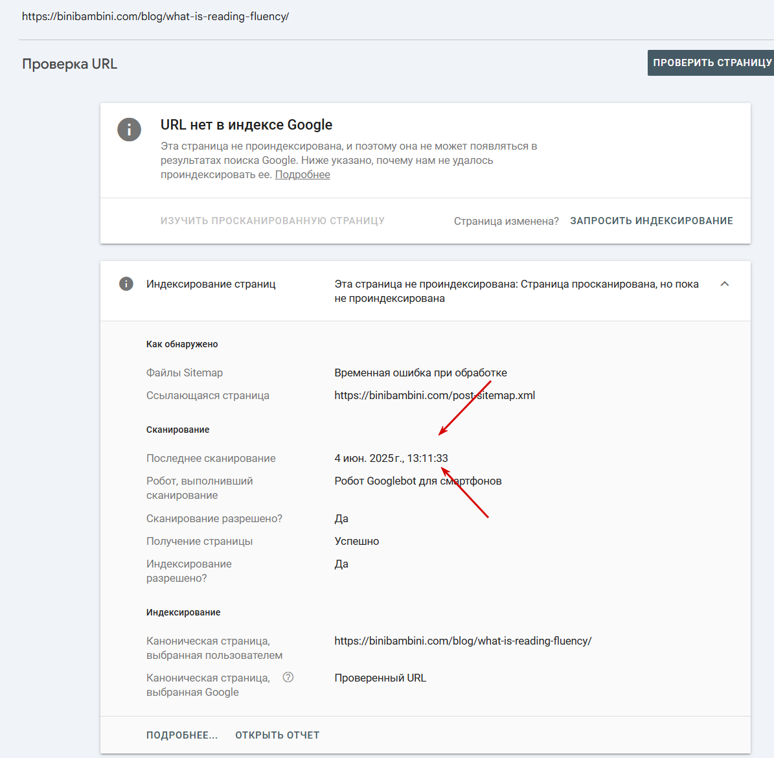Click 'ОТКРЫТЬ ОТЧЕТ'

pos(277,735)
